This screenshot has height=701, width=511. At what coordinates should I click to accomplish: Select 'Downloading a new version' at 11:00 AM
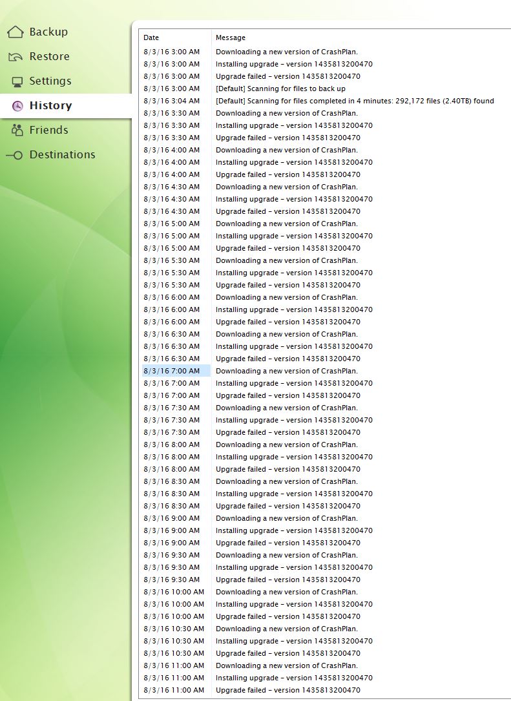[x=287, y=665]
